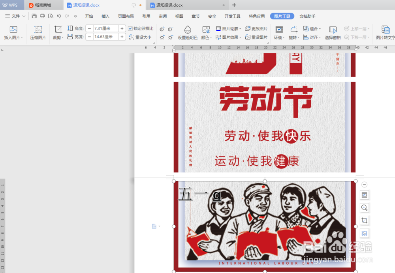Viewport: 395px width, 273px height.
Task: Click the magnifier icon beside the selected image
Action: (364, 208)
